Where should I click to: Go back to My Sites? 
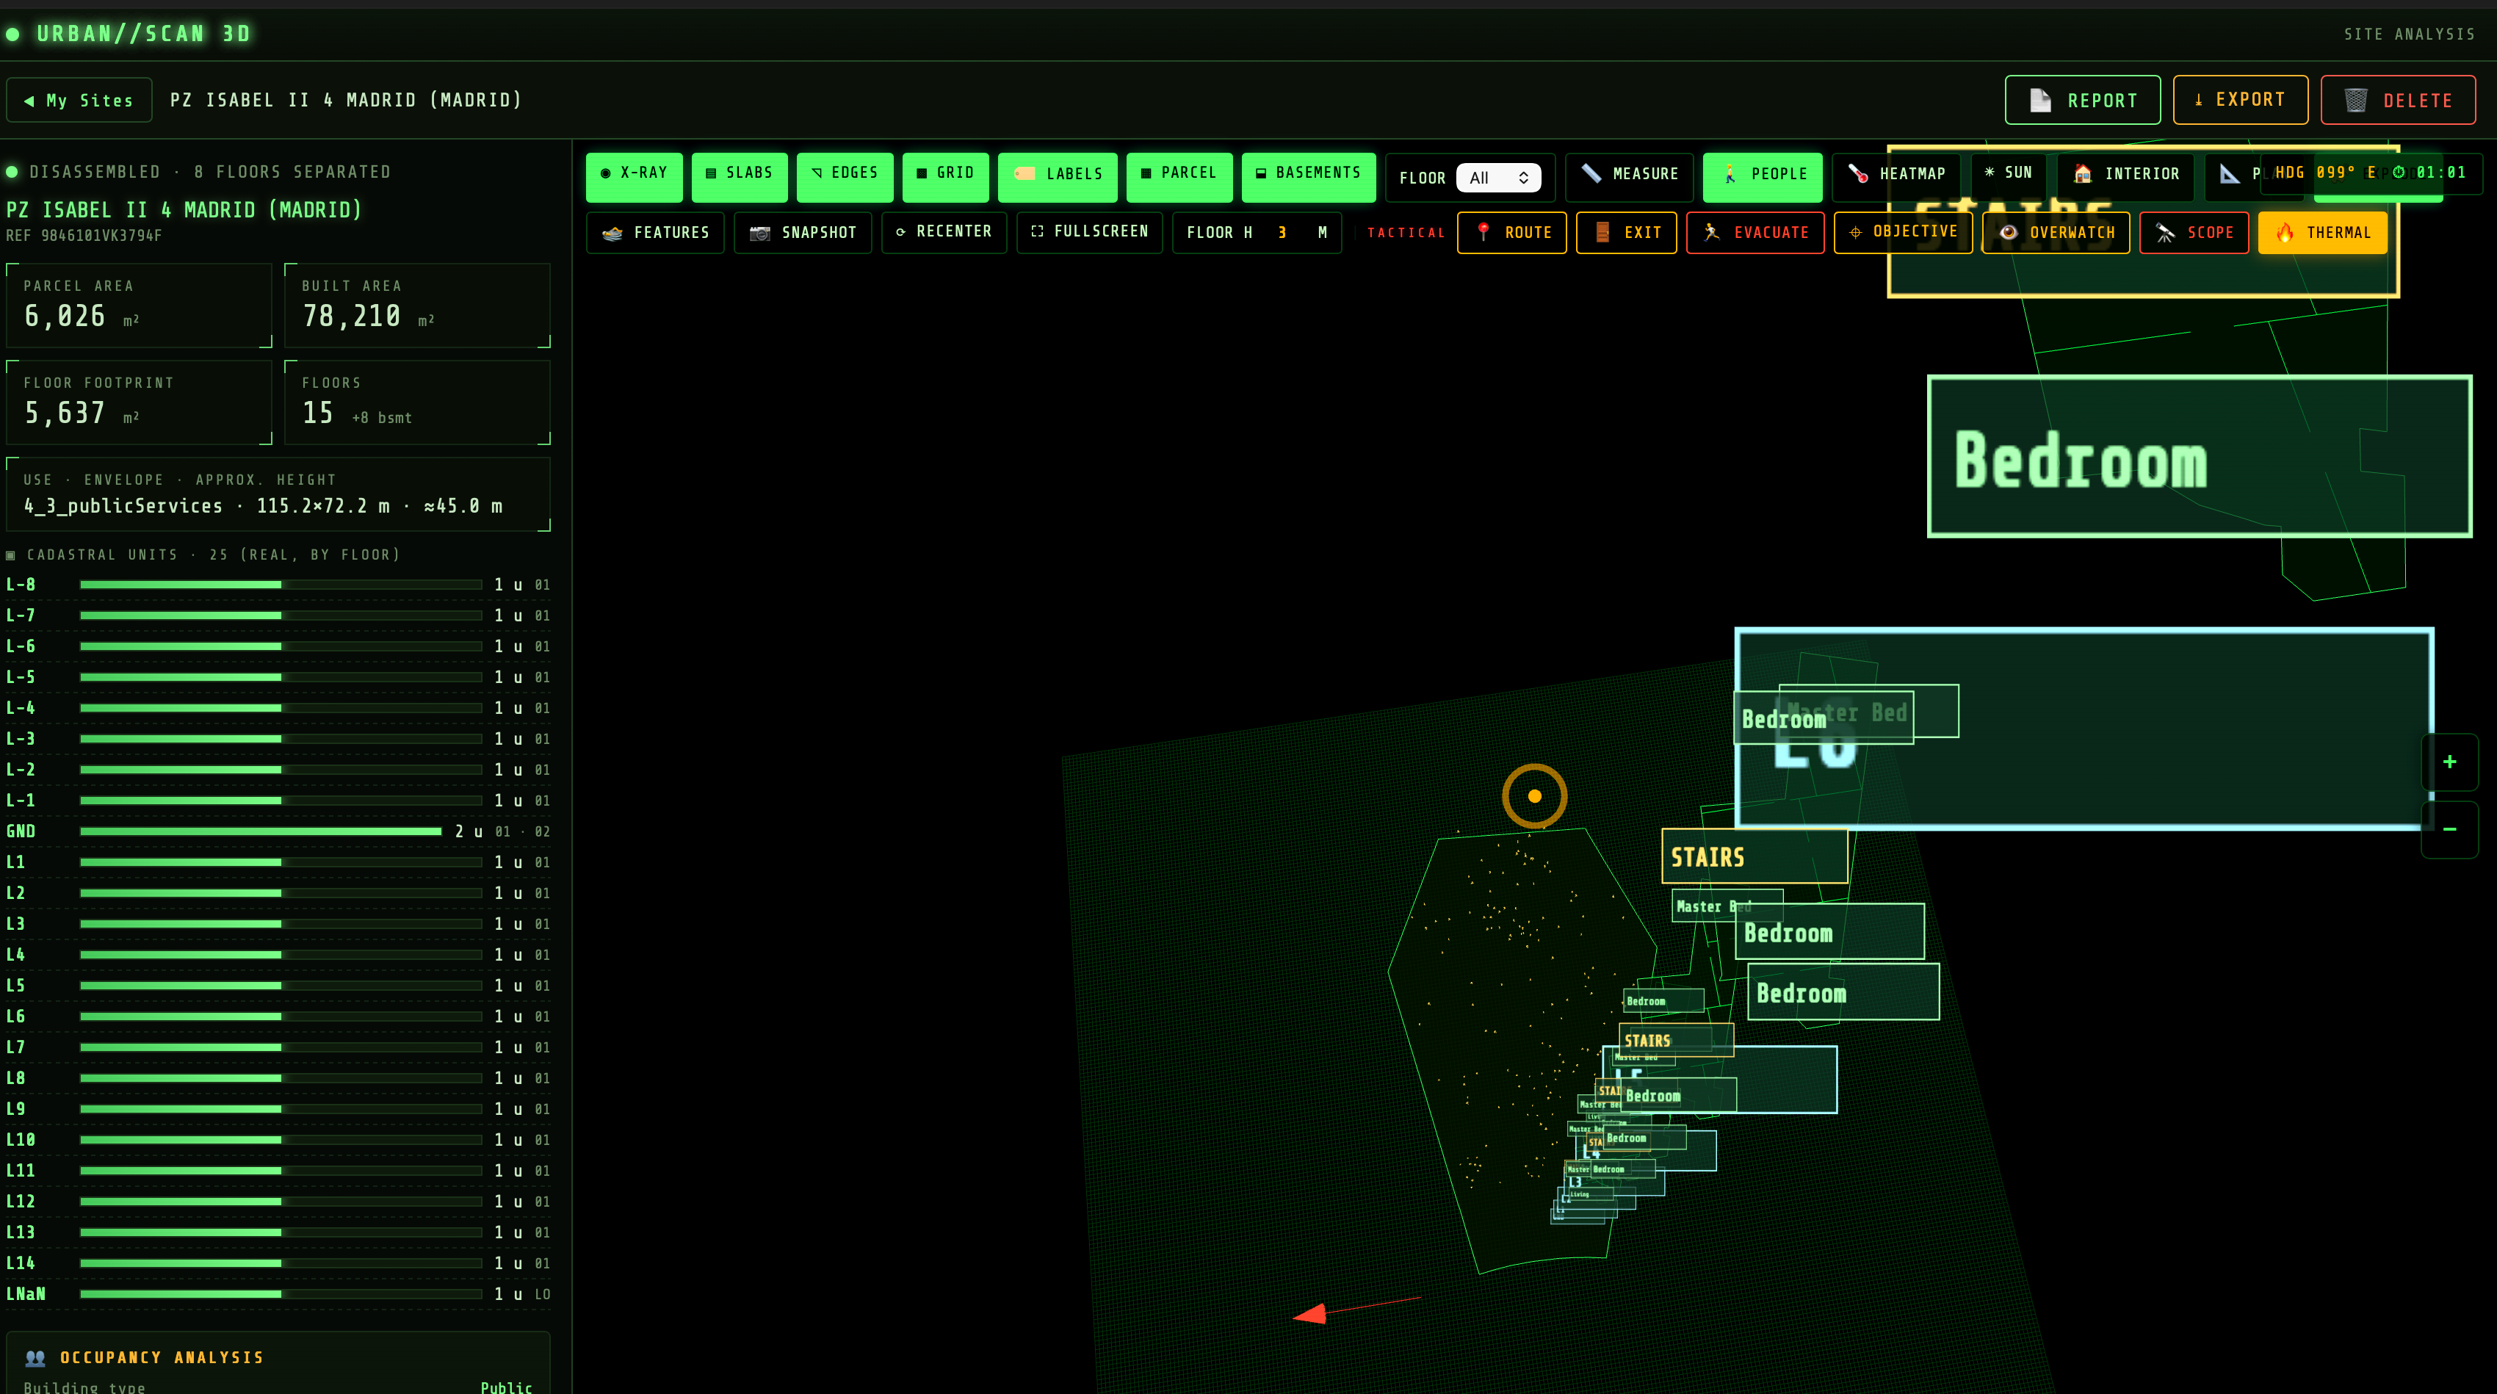point(79,100)
